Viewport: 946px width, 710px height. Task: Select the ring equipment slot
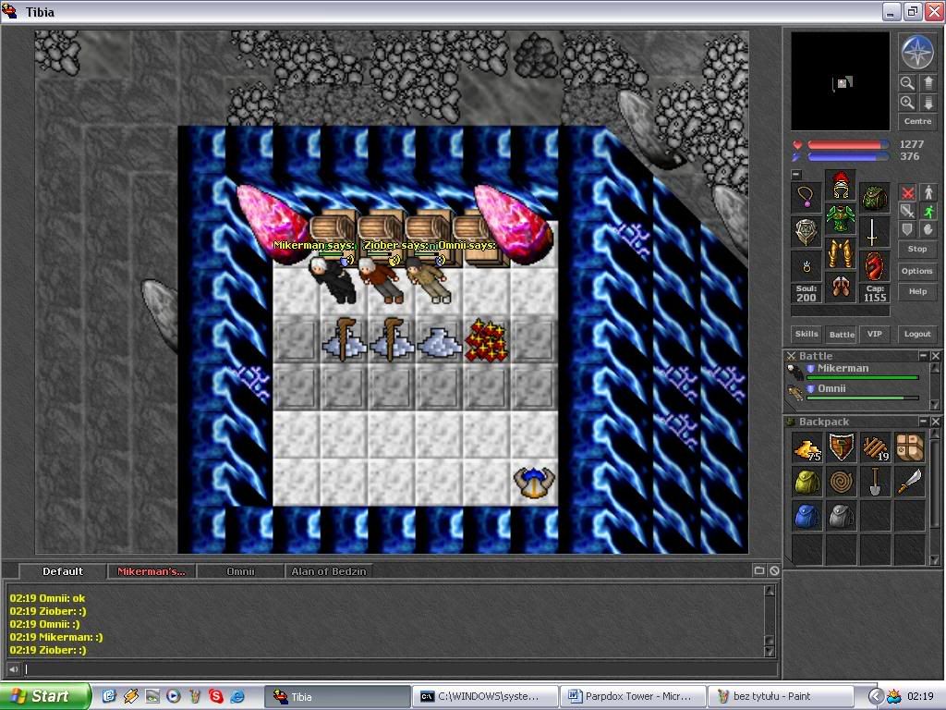(x=807, y=266)
